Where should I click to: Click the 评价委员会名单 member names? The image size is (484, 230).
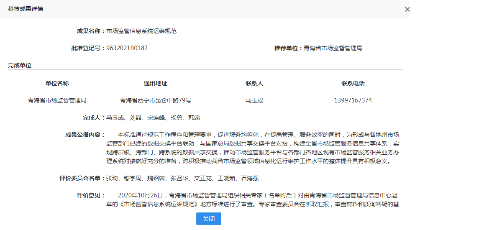[182, 178]
